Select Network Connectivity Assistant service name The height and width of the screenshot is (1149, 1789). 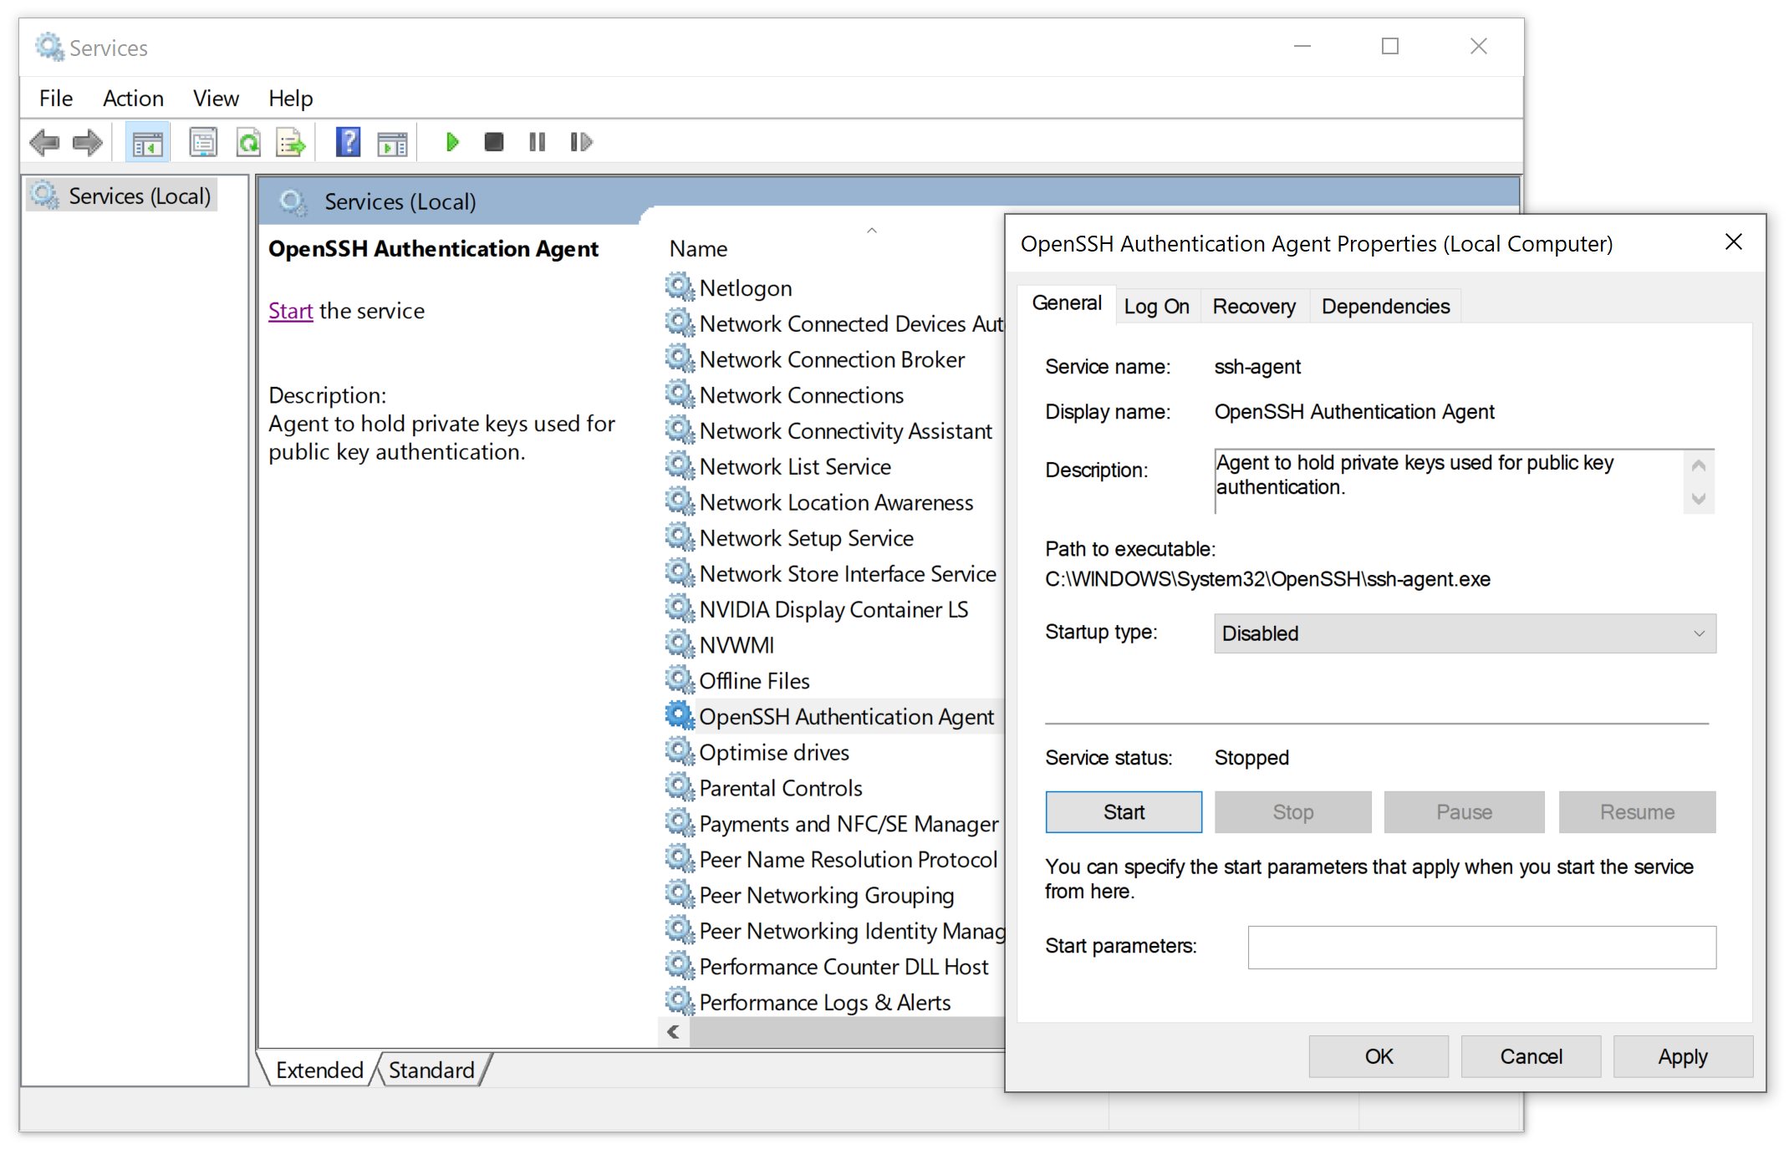tap(845, 431)
